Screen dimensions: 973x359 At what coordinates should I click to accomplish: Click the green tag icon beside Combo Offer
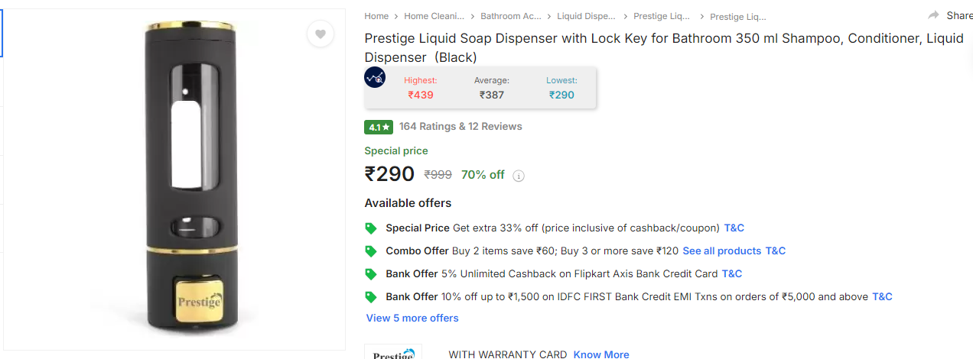(x=371, y=251)
